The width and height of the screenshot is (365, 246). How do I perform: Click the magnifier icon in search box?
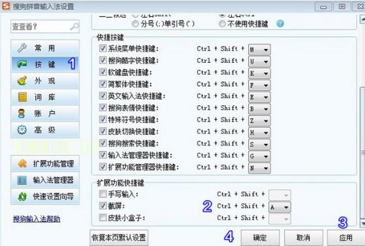(74, 27)
